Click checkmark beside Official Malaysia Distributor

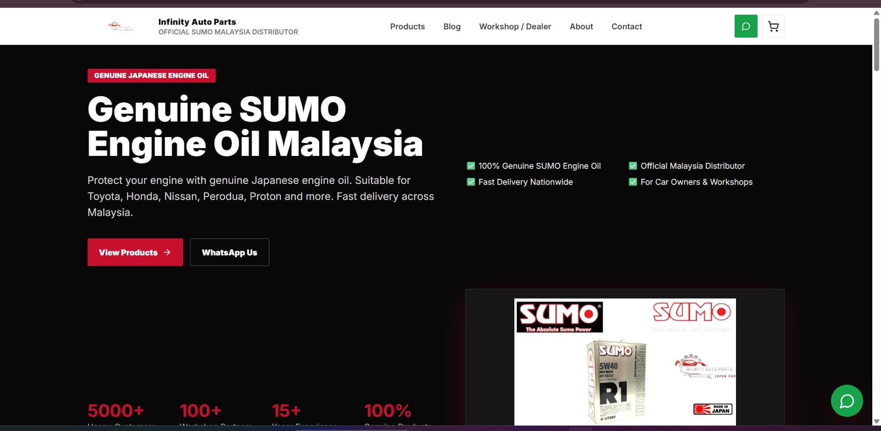pyautogui.click(x=633, y=166)
